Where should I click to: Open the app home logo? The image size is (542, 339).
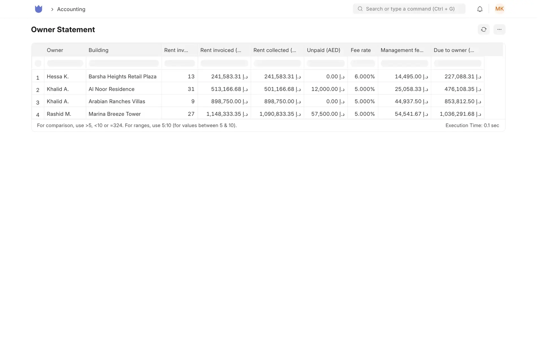click(x=38, y=9)
